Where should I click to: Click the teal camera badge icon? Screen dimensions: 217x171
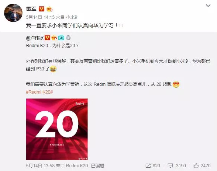coord(61,38)
